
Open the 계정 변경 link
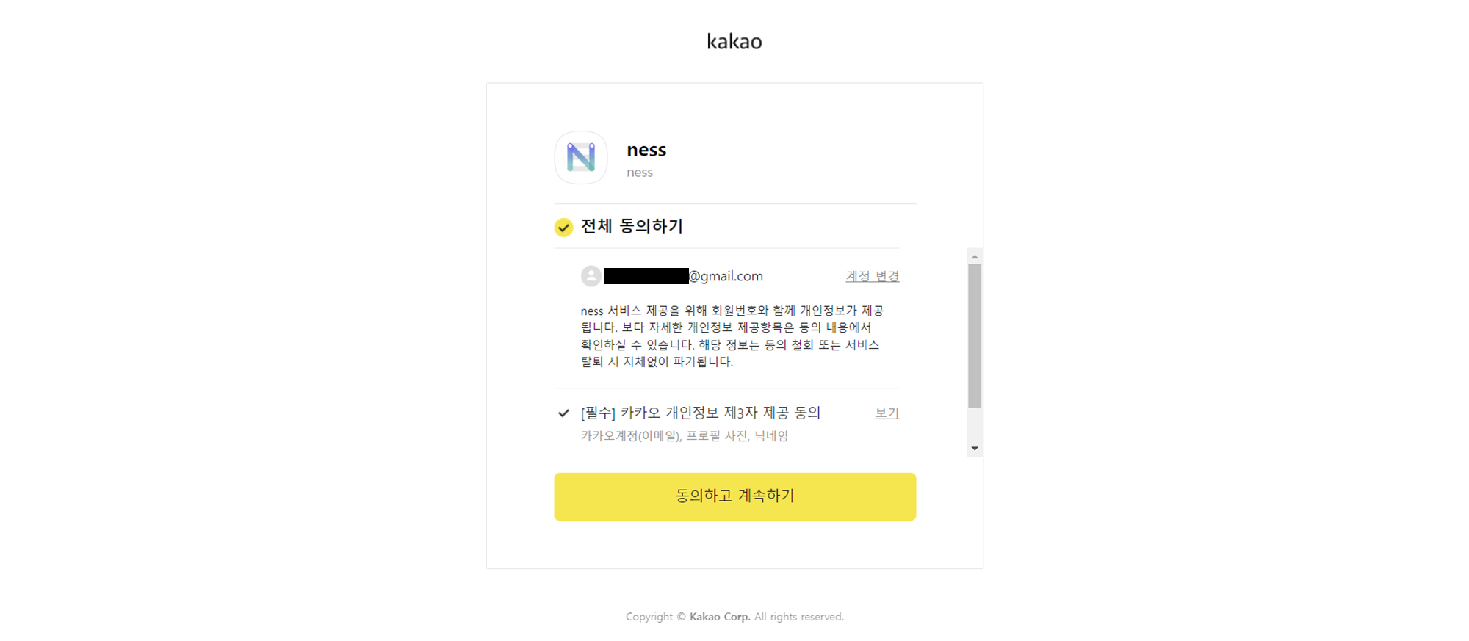[x=873, y=276]
